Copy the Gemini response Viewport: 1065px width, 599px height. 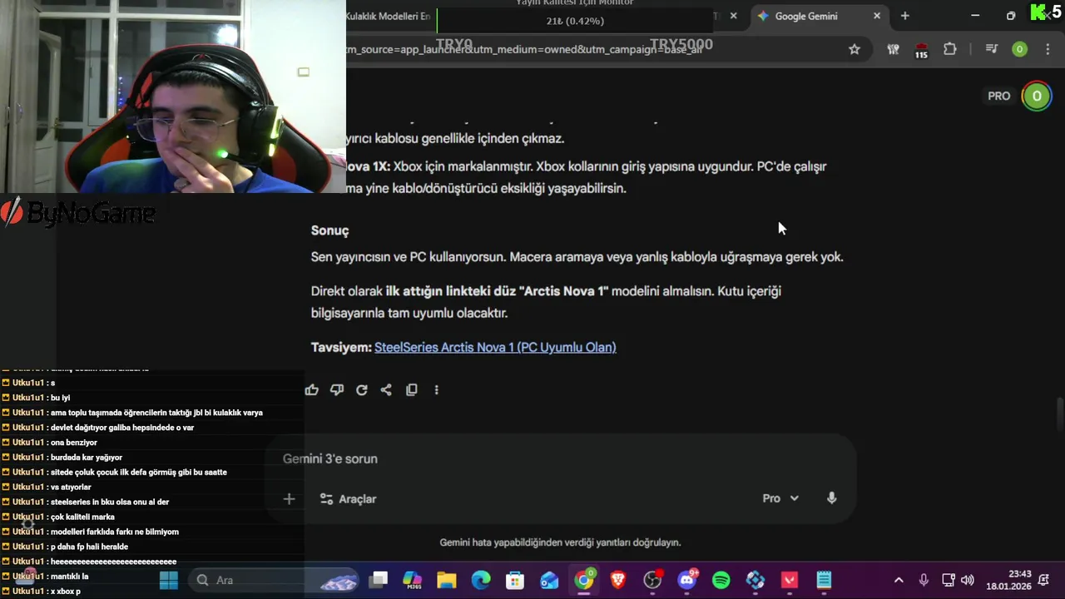[x=411, y=389]
